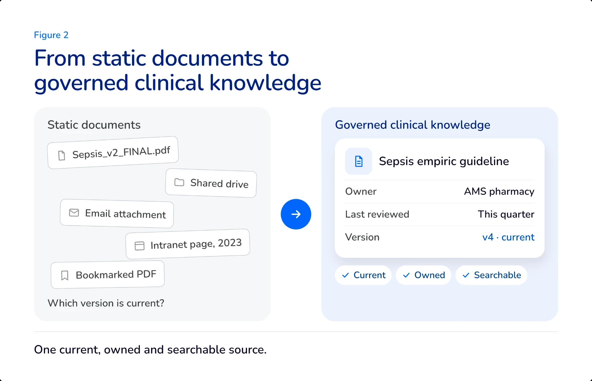The height and width of the screenshot is (381, 592).
Task: Click the v4 · current version link
Action: (508, 237)
